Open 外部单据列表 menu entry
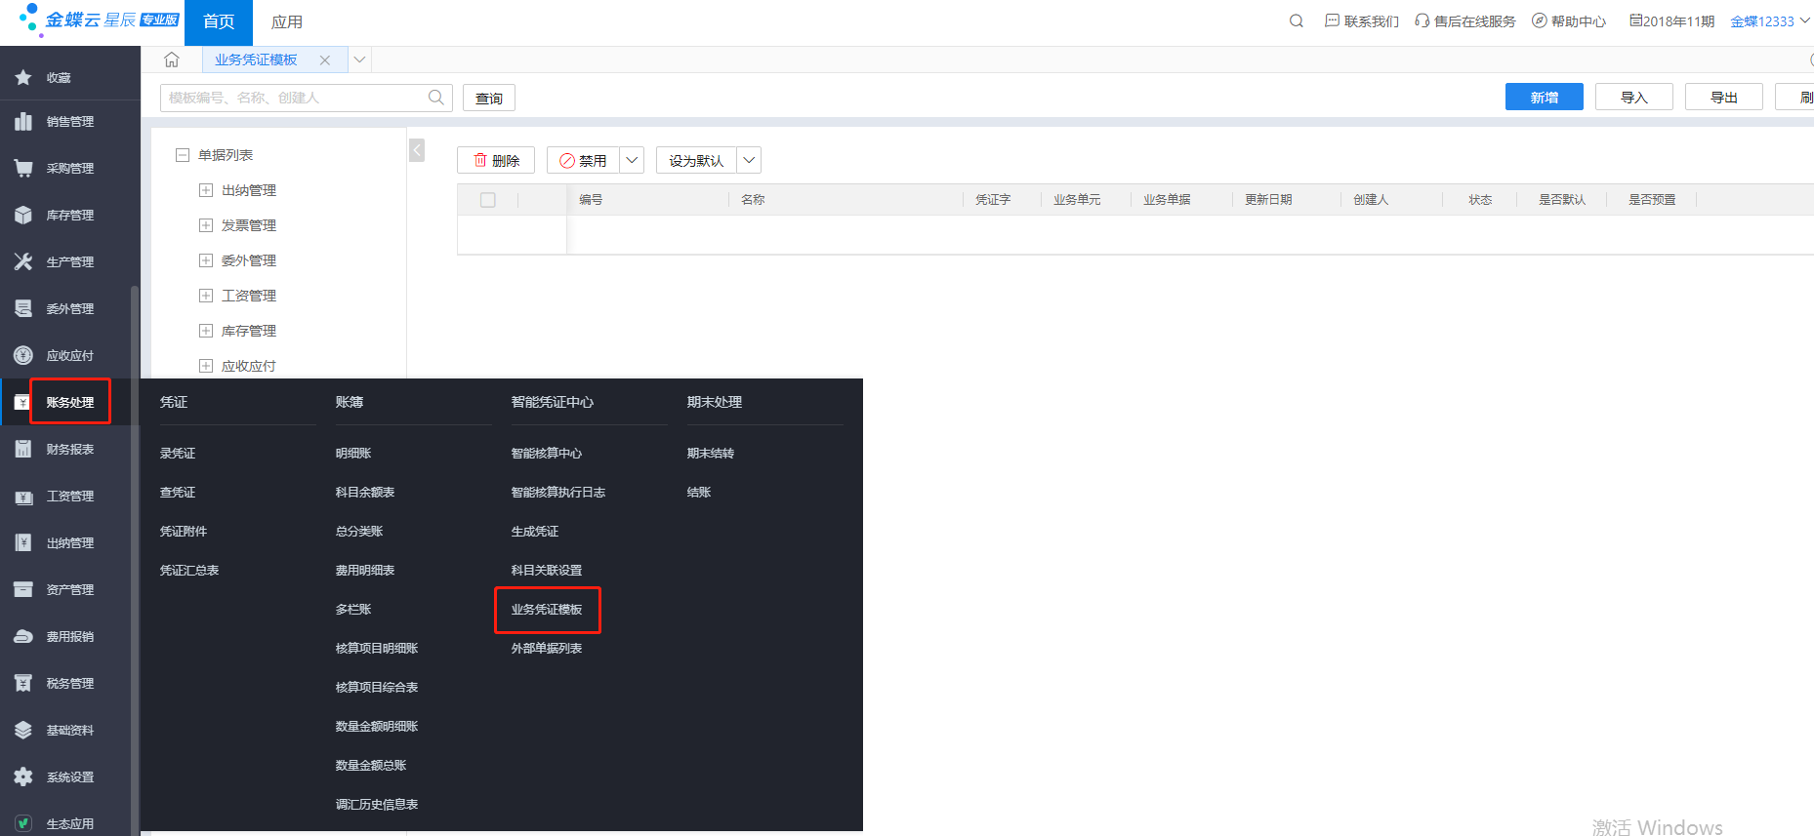The height and width of the screenshot is (836, 1814). point(547,649)
